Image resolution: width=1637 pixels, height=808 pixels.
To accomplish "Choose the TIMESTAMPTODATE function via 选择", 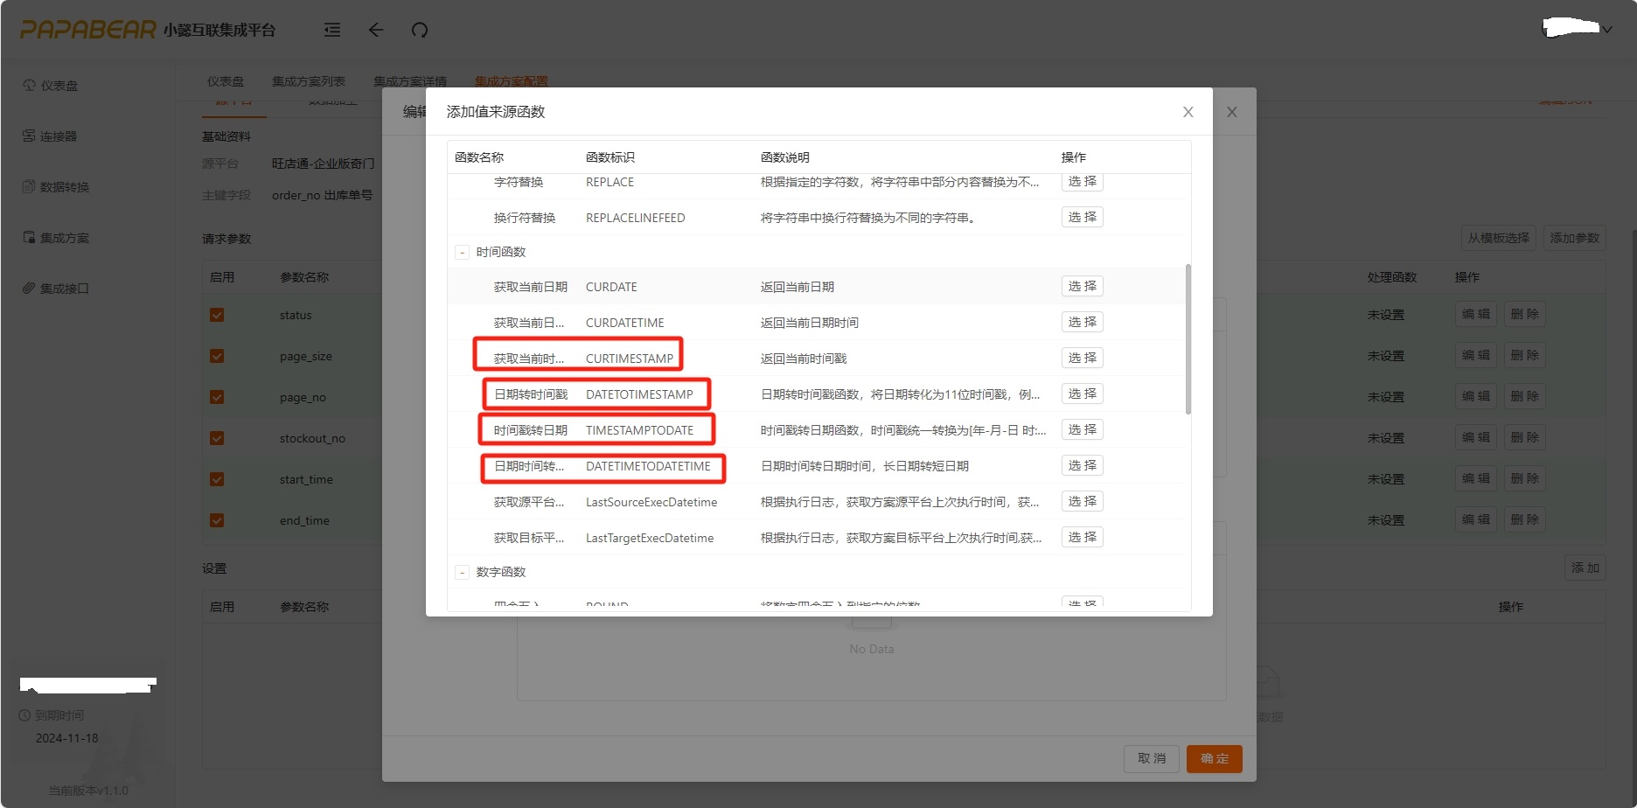I will (1082, 429).
